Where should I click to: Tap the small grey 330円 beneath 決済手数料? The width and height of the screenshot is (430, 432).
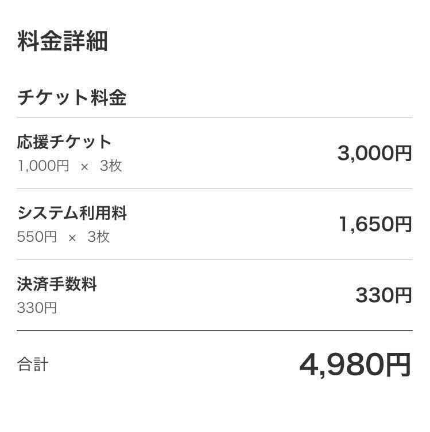tap(37, 308)
